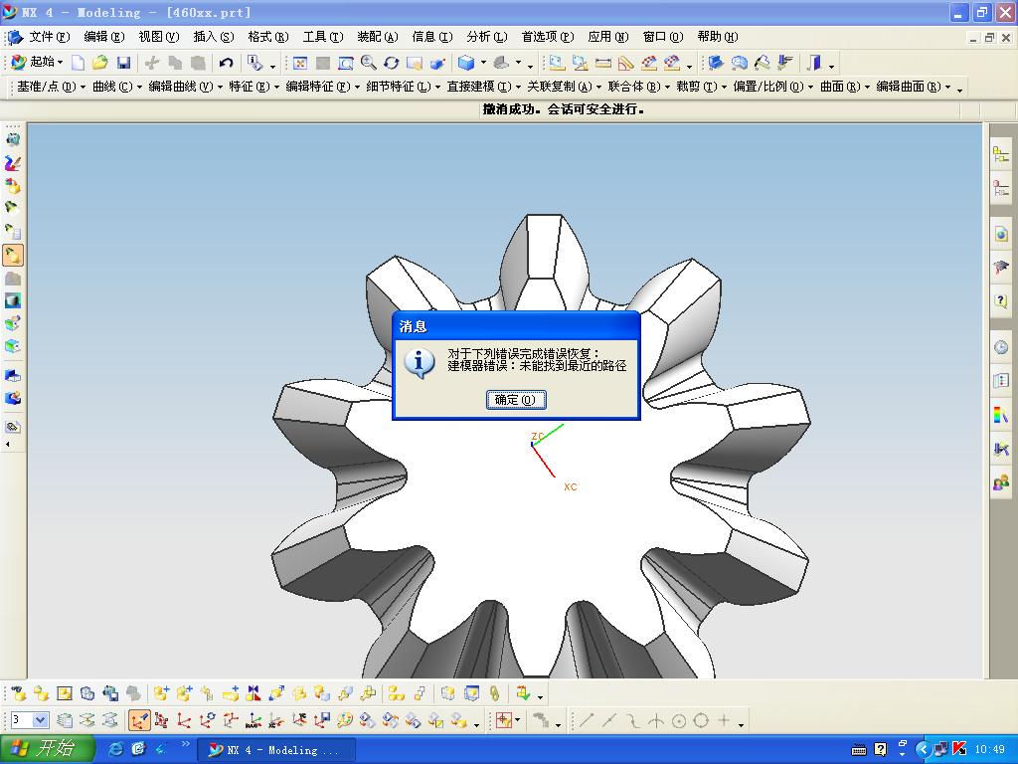Open the 帮助(H) menu
Screen dimensions: 1018x764
point(718,37)
